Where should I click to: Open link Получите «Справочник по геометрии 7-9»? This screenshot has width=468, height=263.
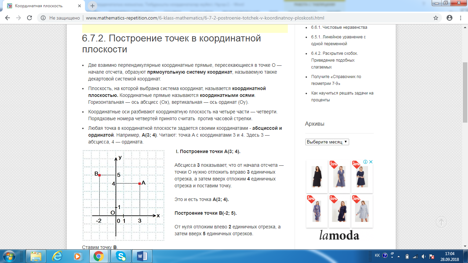coord(336,80)
